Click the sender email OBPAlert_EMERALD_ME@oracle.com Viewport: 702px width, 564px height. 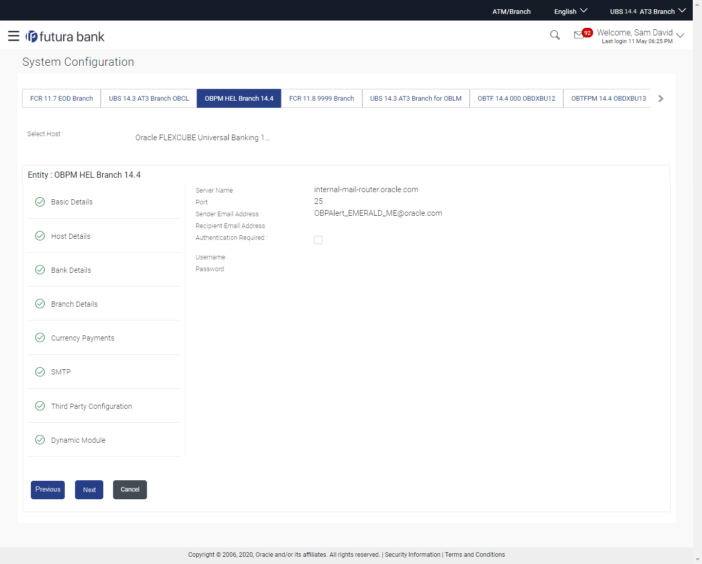click(378, 213)
